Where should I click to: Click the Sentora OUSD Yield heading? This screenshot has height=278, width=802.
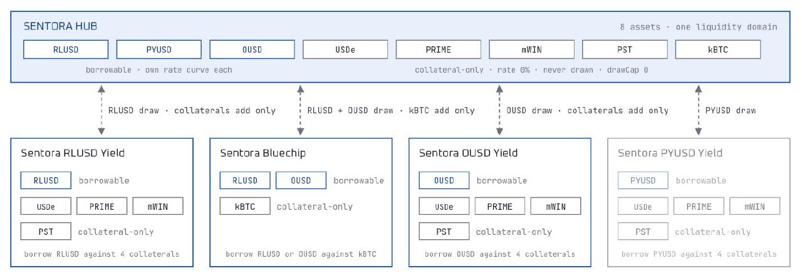pyautogui.click(x=469, y=153)
